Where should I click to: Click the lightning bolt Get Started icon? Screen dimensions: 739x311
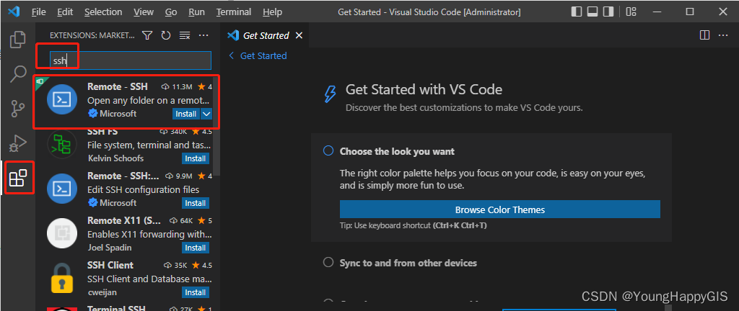[330, 94]
